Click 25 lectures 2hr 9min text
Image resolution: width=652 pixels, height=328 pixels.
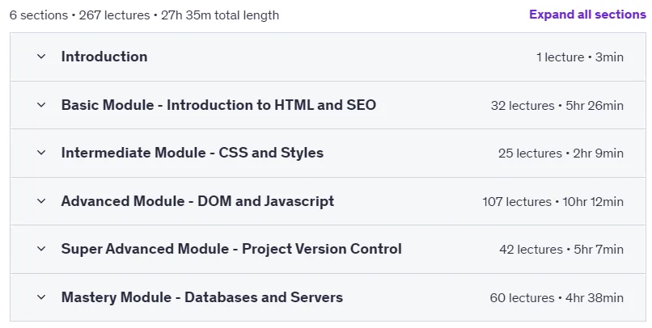(x=561, y=153)
